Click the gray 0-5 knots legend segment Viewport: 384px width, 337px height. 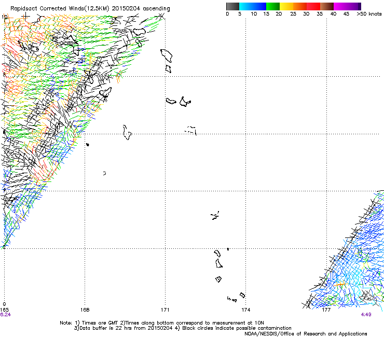tap(232, 6)
